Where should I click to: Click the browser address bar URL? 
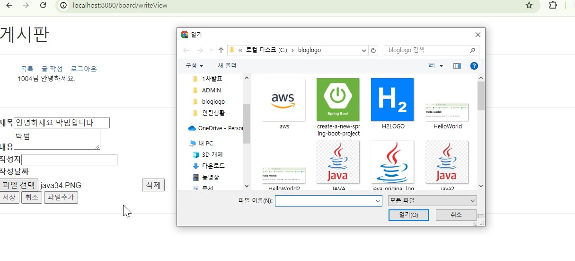pyautogui.click(x=120, y=5)
